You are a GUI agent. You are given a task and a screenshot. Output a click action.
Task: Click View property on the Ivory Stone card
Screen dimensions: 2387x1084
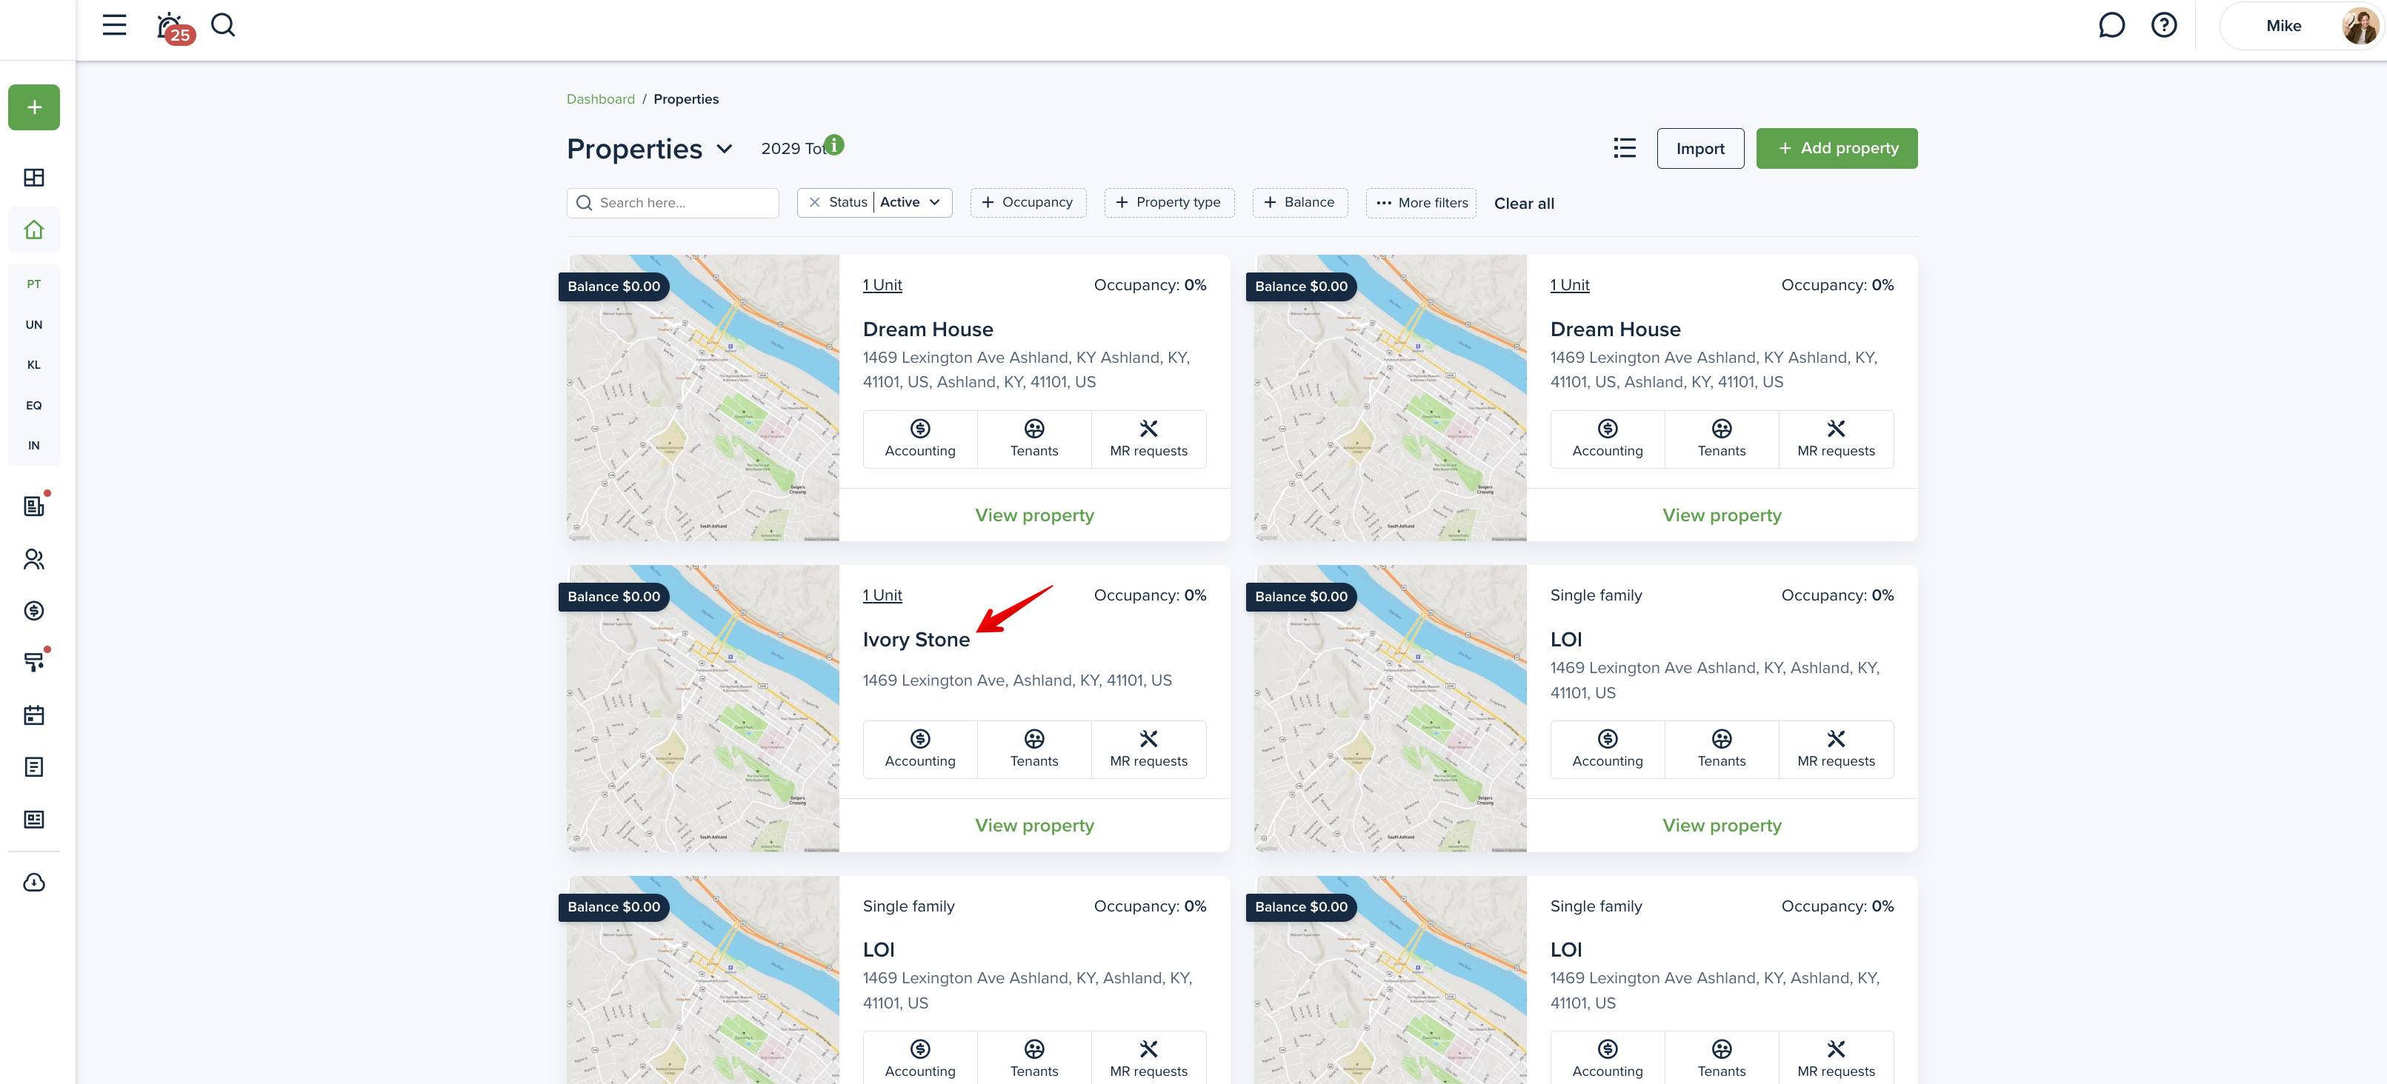click(1034, 825)
